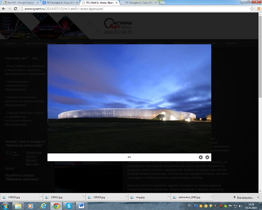The height and width of the screenshot is (210, 262).
Task: Reload the current page
Action: (x=15, y=9)
